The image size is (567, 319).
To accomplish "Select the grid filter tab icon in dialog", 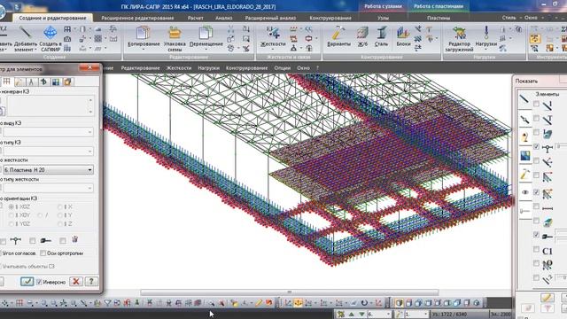I will [6, 82].
